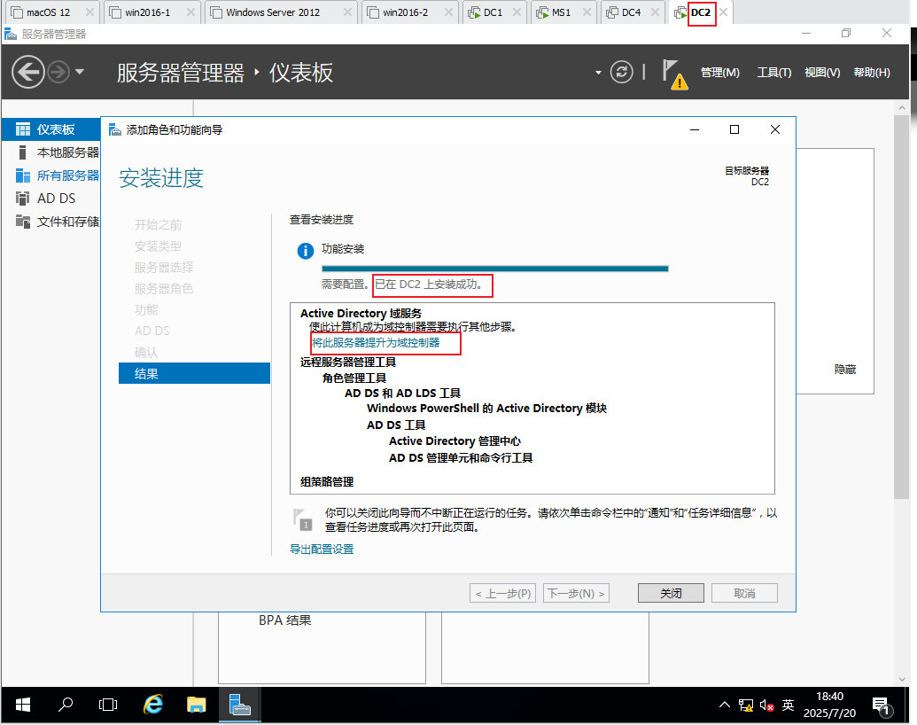This screenshot has height=725, width=917.
Task: Click 将此服务器提升为域控制器 link
Action: 376,342
